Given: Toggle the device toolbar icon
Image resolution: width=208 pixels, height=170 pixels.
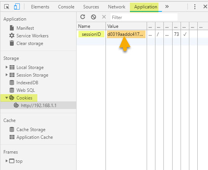Looking at the screenshot, I should pos(17,6).
